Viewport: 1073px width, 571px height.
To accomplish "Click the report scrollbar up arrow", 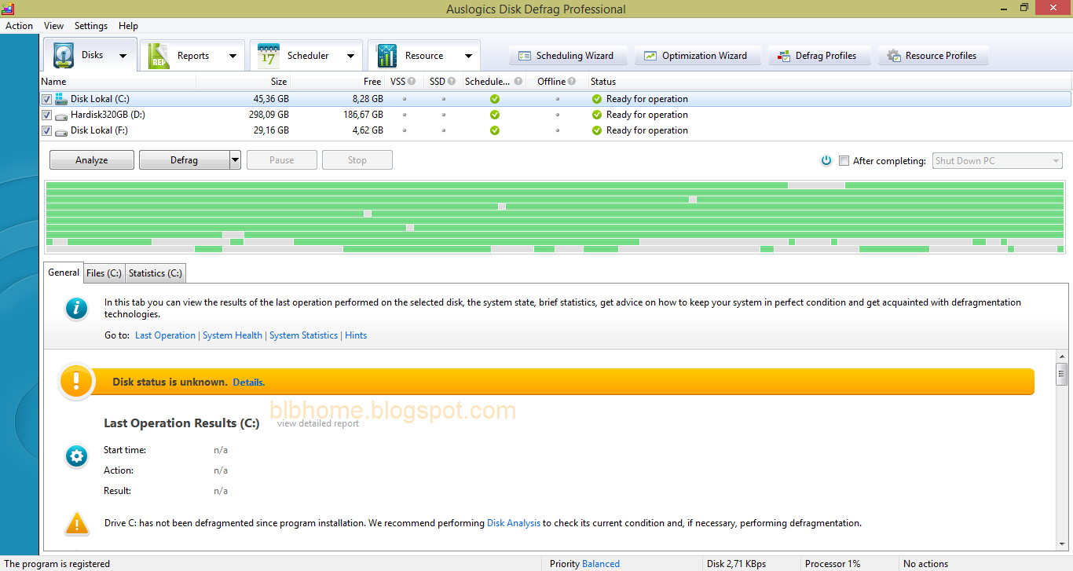I will [1062, 356].
